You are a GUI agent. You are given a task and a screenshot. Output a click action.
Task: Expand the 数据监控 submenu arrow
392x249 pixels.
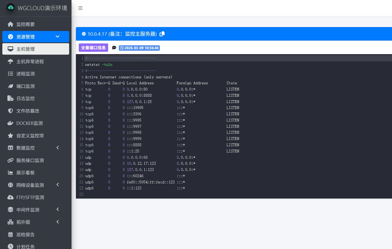tap(58, 148)
